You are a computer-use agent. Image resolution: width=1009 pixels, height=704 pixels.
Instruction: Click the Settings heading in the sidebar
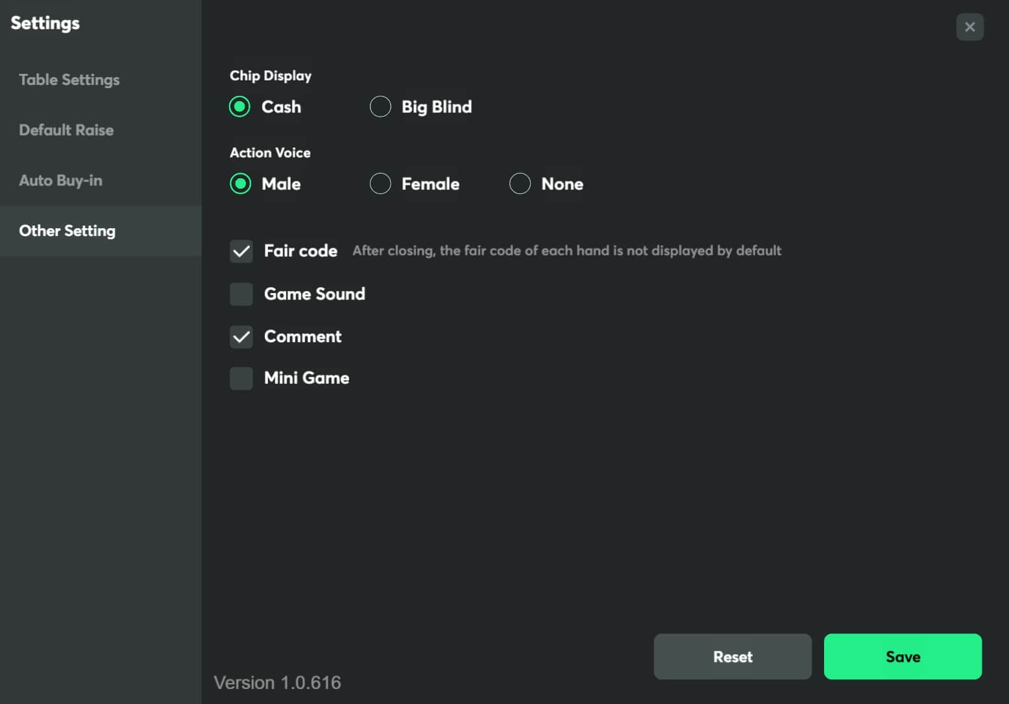click(x=45, y=23)
